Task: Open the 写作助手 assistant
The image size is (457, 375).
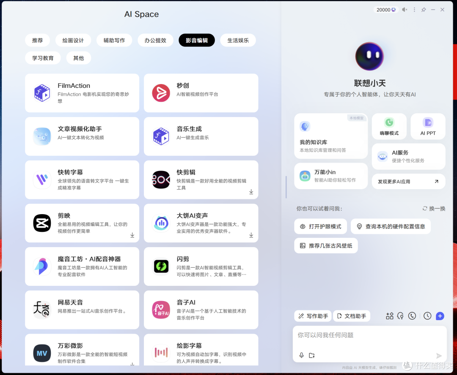Action: point(313,315)
